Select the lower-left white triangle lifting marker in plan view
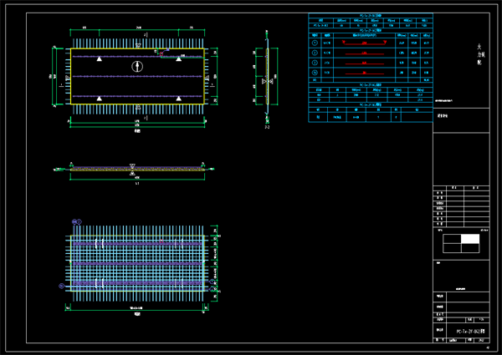 coord(100,99)
